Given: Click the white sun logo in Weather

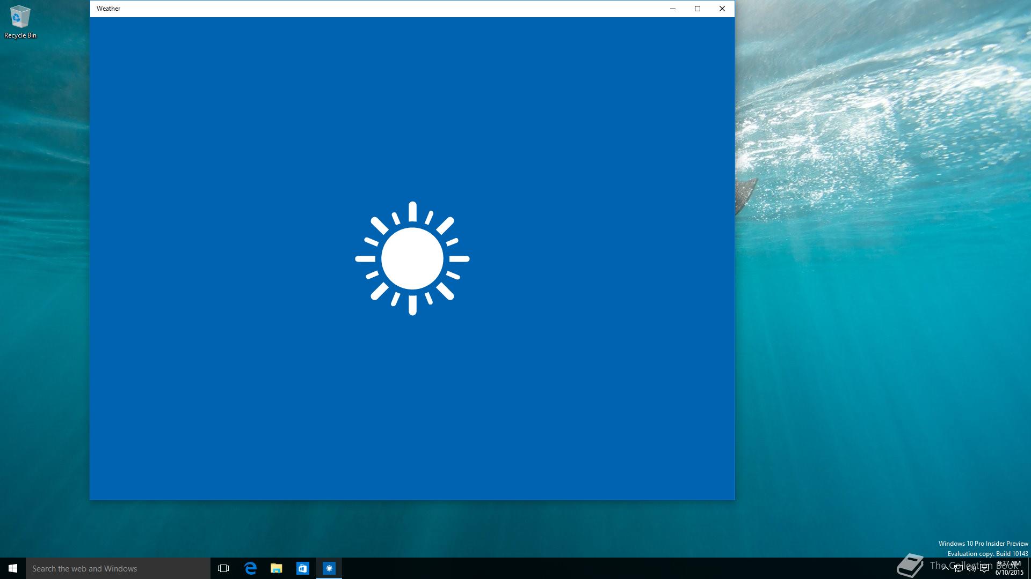Looking at the screenshot, I should (x=412, y=258).
